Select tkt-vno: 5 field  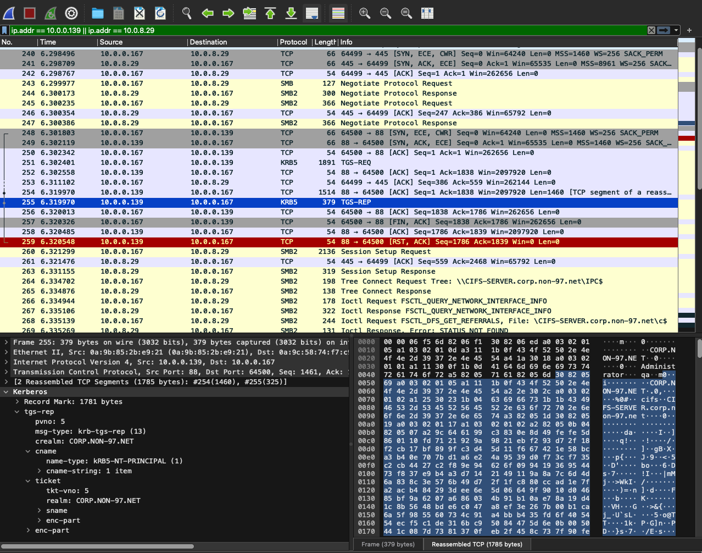[x=68, y=491]
